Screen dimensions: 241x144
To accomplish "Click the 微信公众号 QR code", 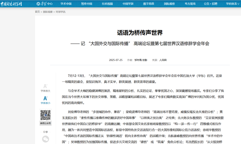I will (45, 115).
